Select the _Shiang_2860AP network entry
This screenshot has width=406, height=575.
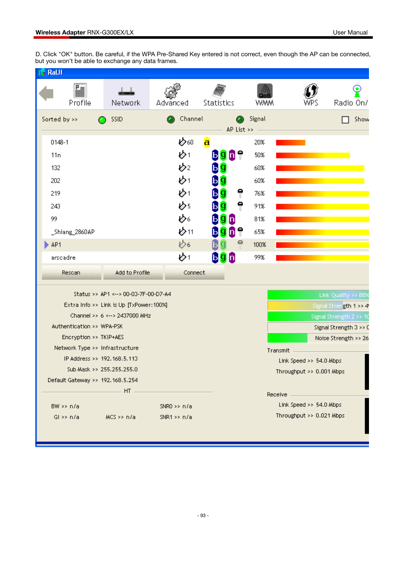[206, 232]
